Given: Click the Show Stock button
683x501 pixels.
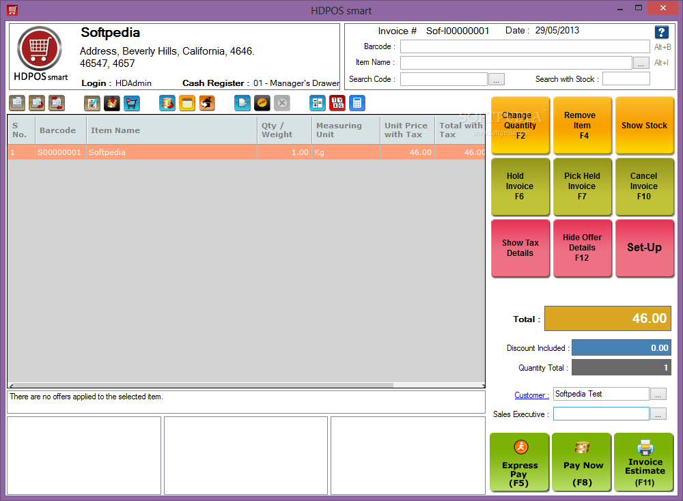Looking at the screenshot, I should coord(644,126).
